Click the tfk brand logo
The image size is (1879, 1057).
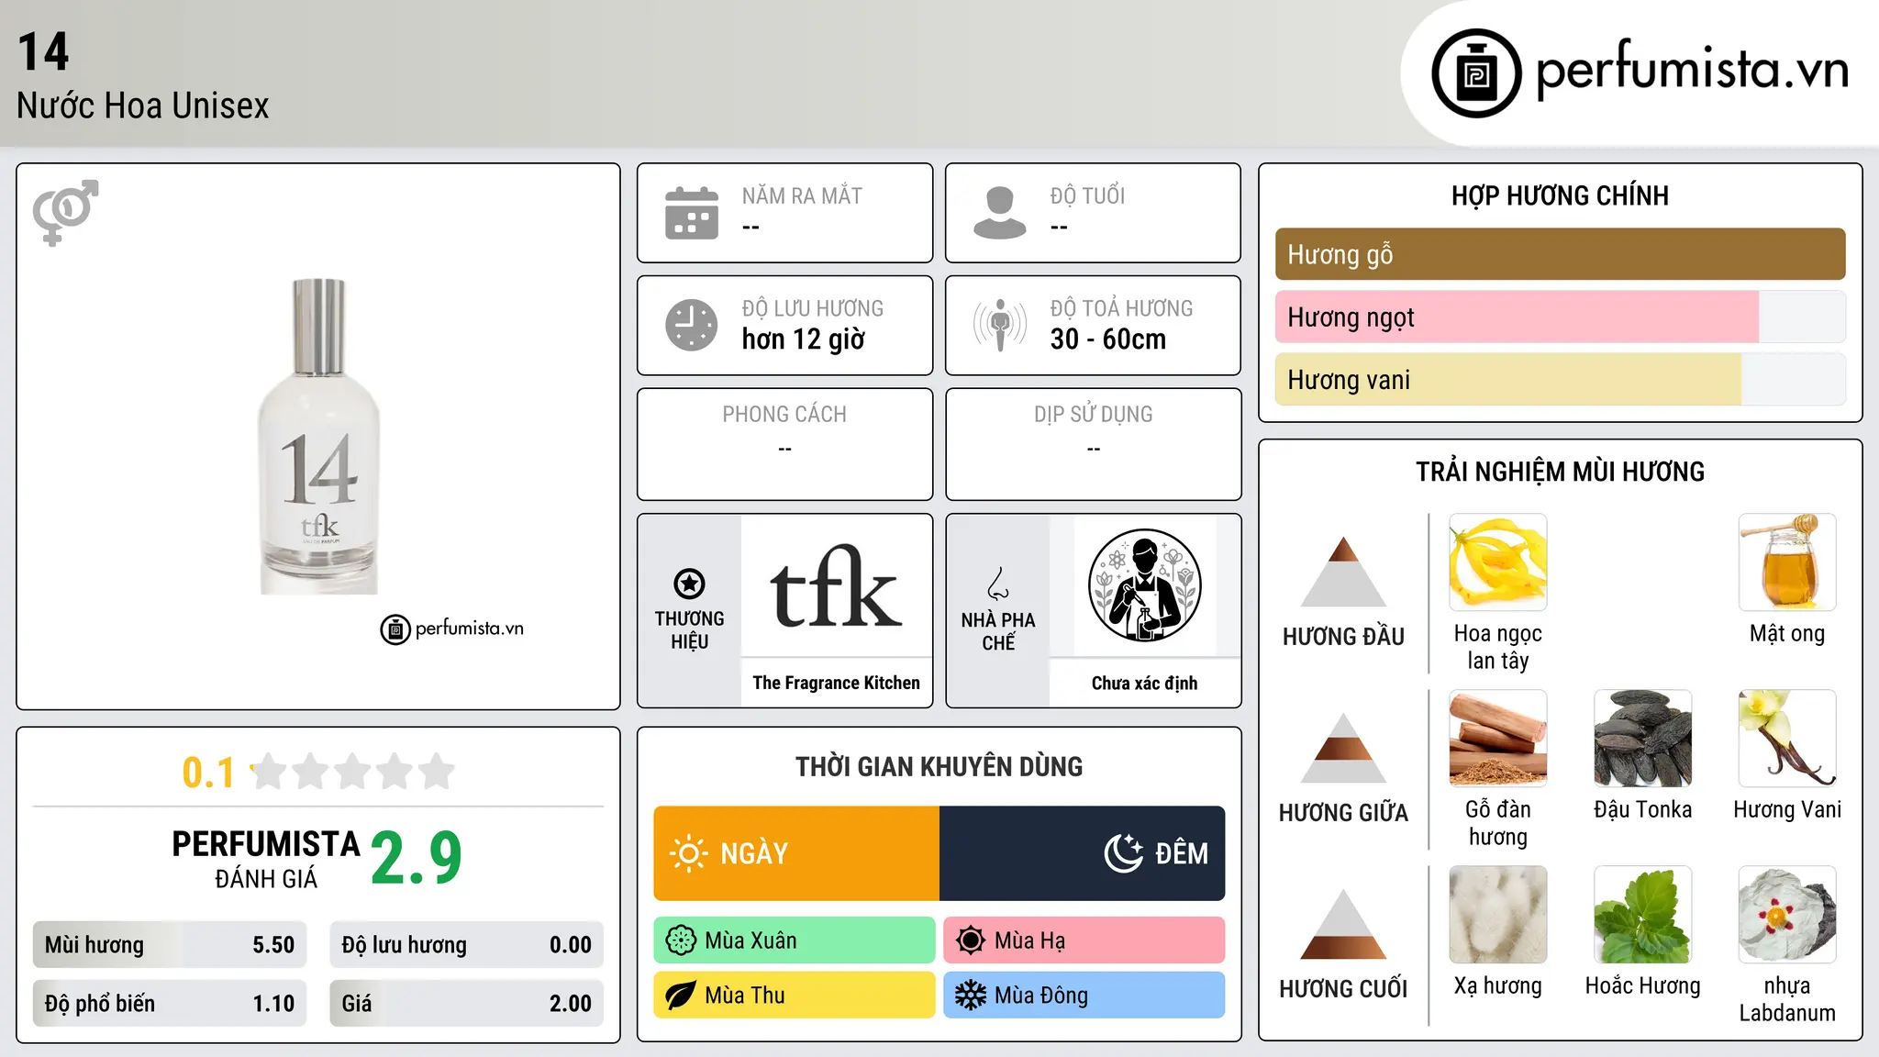click(836, 587)
